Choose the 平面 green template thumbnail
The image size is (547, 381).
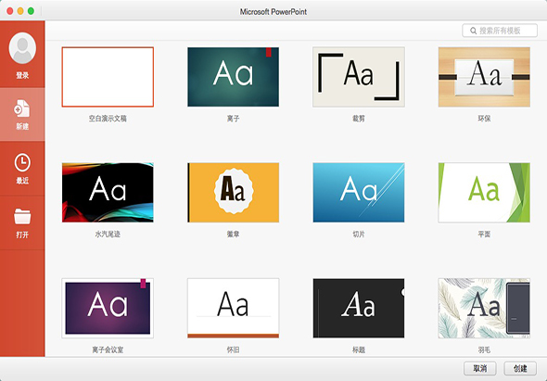[x=484, y=192]
